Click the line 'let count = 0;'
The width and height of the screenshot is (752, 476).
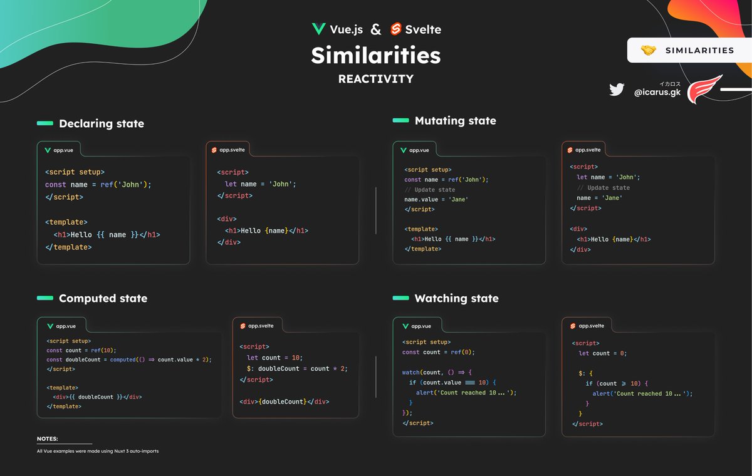tap(602, 353)
